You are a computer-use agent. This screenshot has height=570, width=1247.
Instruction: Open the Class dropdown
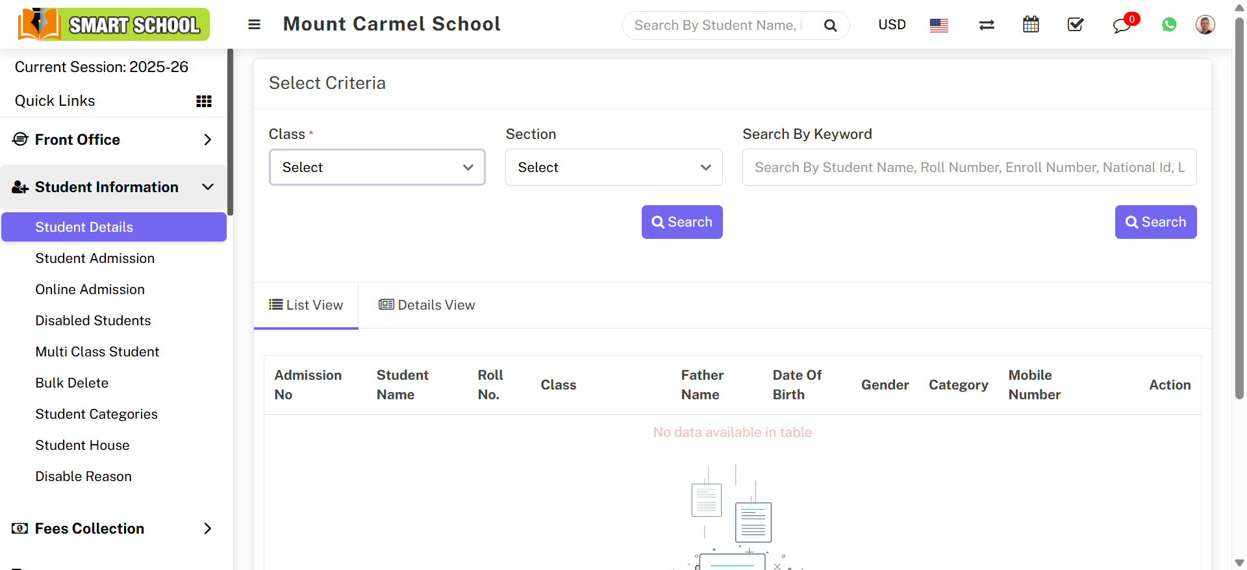click(x=377, y=167)
